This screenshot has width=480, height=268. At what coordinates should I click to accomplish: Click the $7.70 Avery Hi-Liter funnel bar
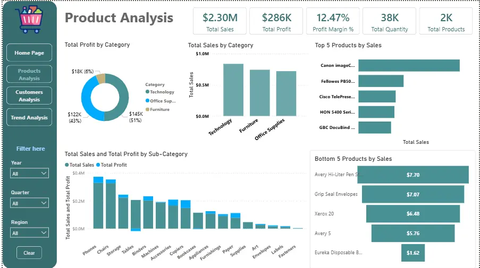[x=413, y=175]
